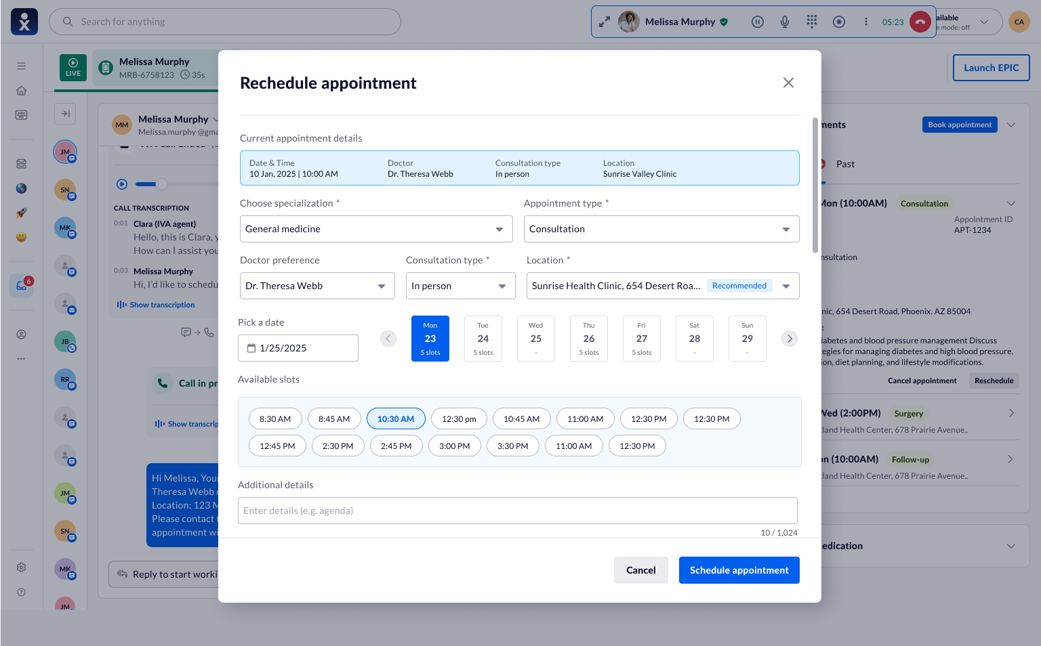
Task: Open the LIVE calls indicator
Action: click(x=73, y=68)
